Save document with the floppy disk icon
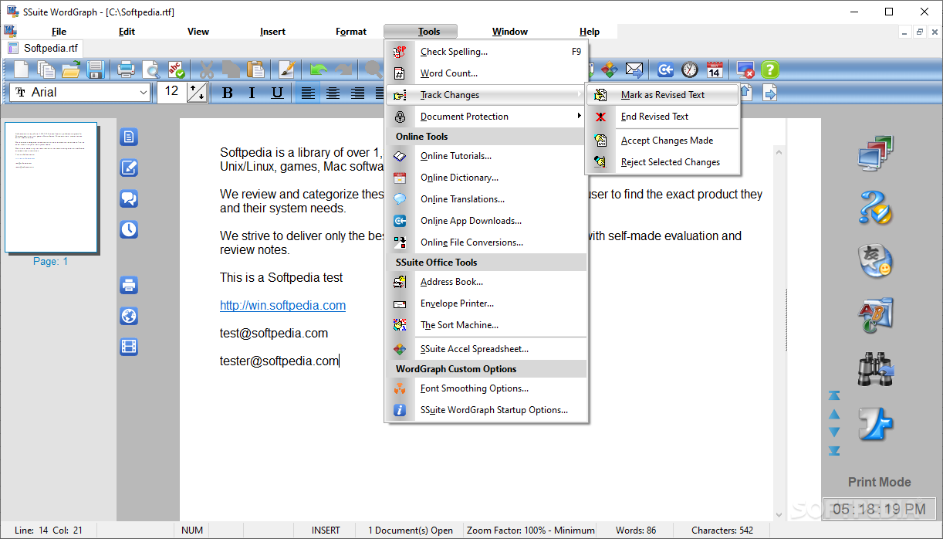 [96, 70]
